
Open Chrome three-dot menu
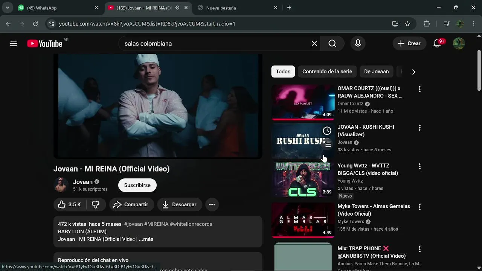coord(474,24)
